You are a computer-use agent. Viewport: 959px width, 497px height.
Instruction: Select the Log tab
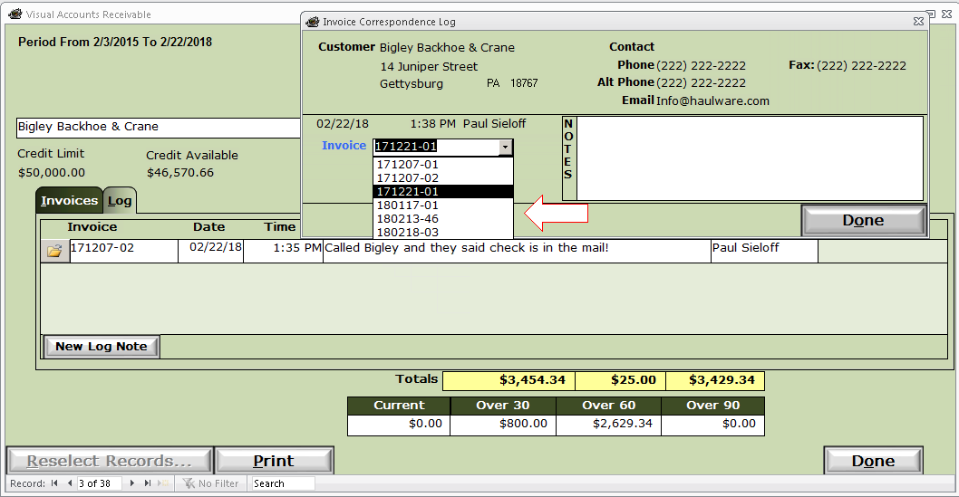point(120,200)
